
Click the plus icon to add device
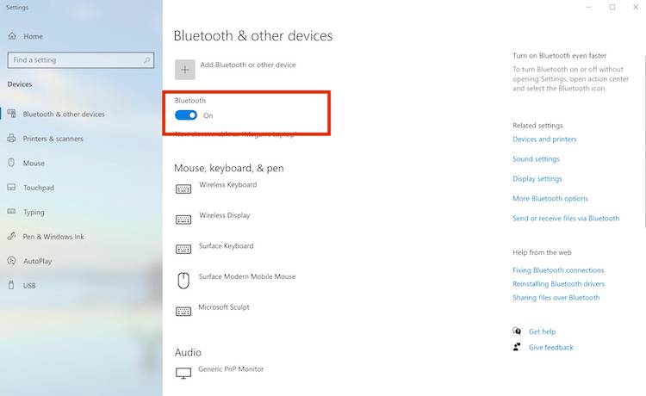pyautogui.click(x=185, y=70)
